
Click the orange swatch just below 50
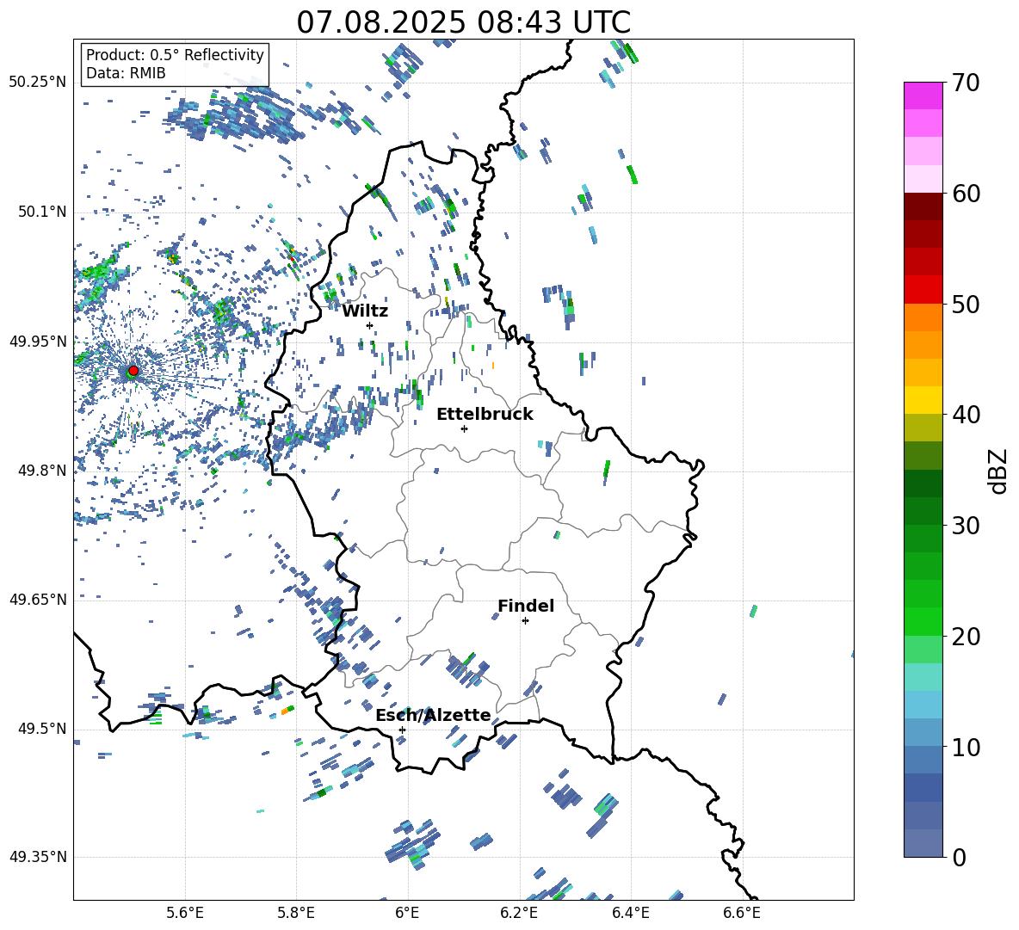(x=923, y=317)
